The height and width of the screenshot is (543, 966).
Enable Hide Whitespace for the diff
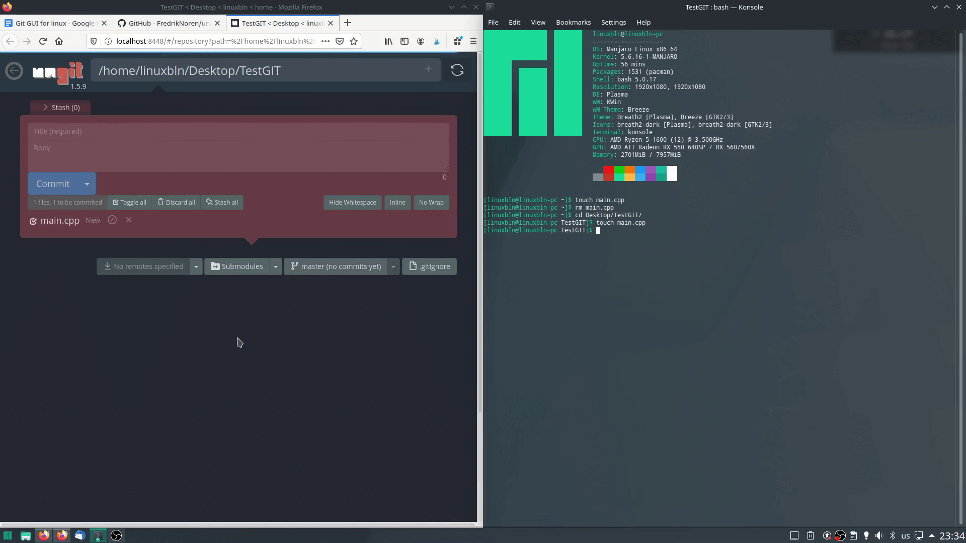(352, 202)
